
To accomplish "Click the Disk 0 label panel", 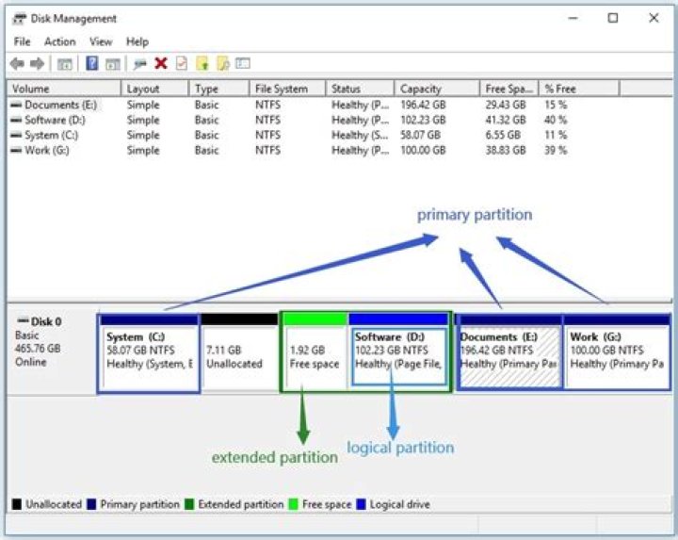I will 51,349.
